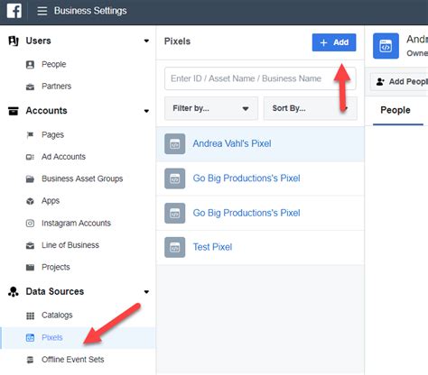Open Offline Event Sets
Viewport: 428px width, 375px height.
[73, 360]
